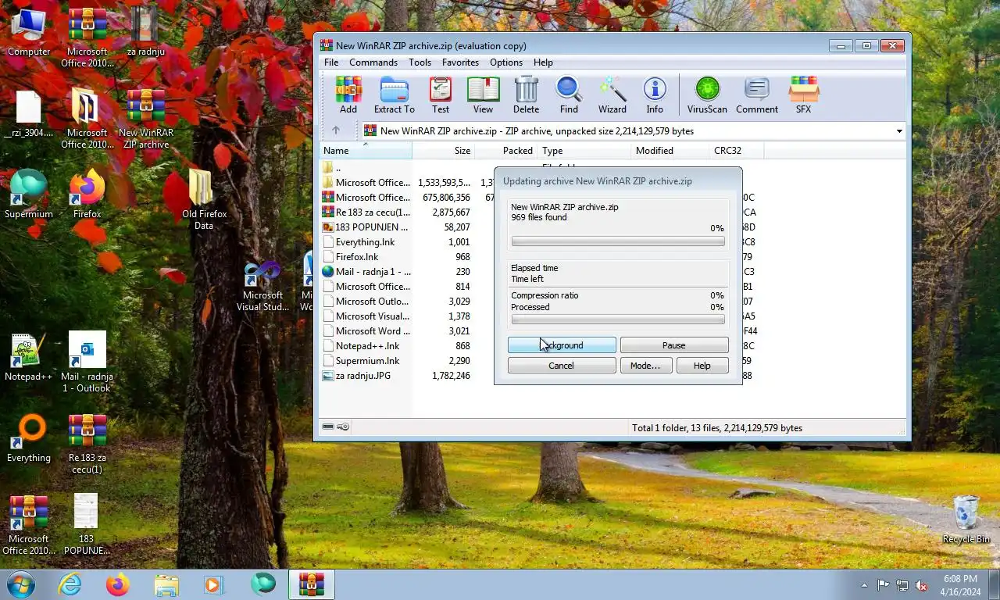Open the Wizard toolbar icon

coord(612,95)
